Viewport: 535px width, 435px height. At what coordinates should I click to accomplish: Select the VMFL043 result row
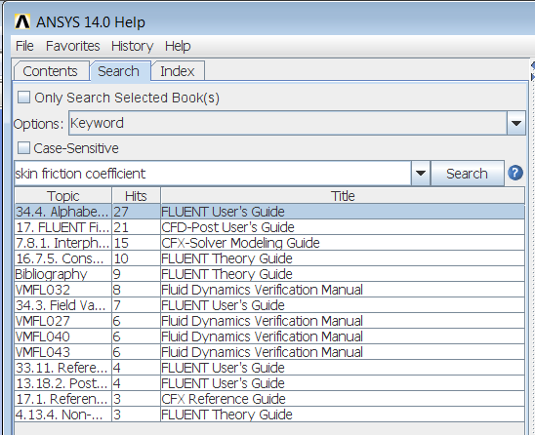269,352
